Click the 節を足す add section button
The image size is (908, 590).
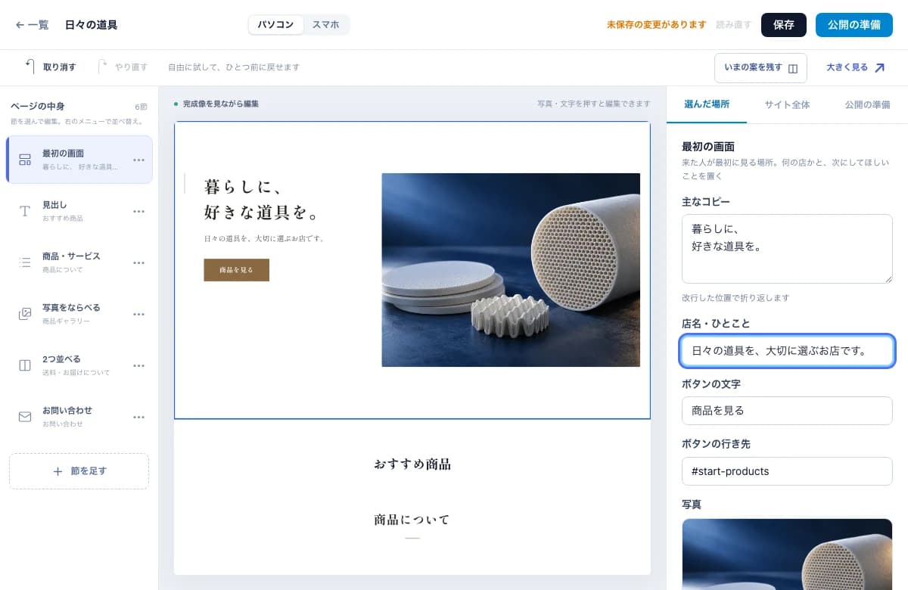[x=79, y=471]
